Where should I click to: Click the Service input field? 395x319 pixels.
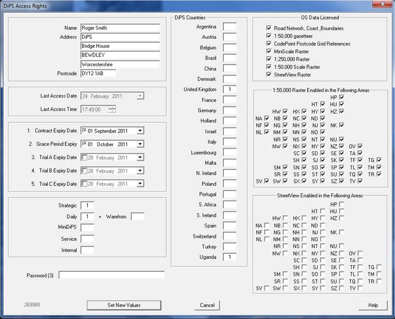click(x=87, y=239)
